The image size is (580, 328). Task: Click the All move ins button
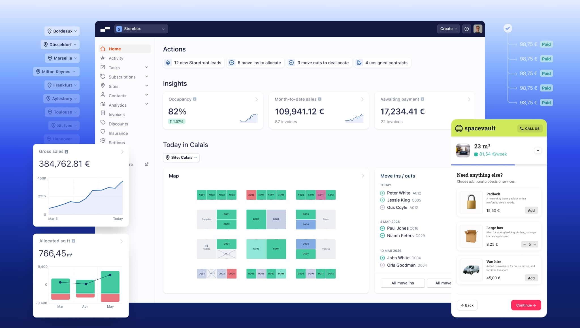[x=402, y=283]
